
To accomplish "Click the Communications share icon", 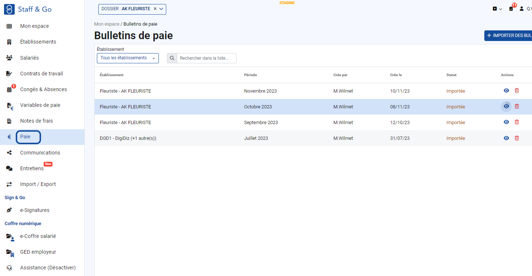I will click(x=9, y=153).
